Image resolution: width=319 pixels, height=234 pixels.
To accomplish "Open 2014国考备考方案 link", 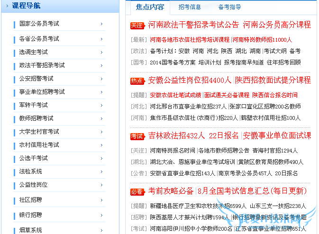I will click(x=173, y=63).
